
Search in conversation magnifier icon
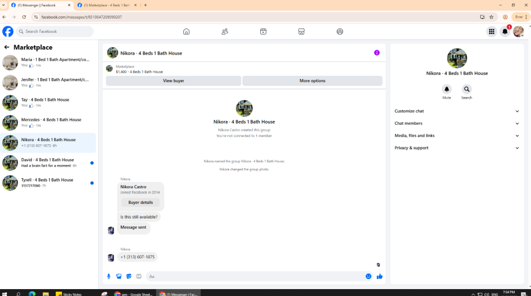pos(467,89)
